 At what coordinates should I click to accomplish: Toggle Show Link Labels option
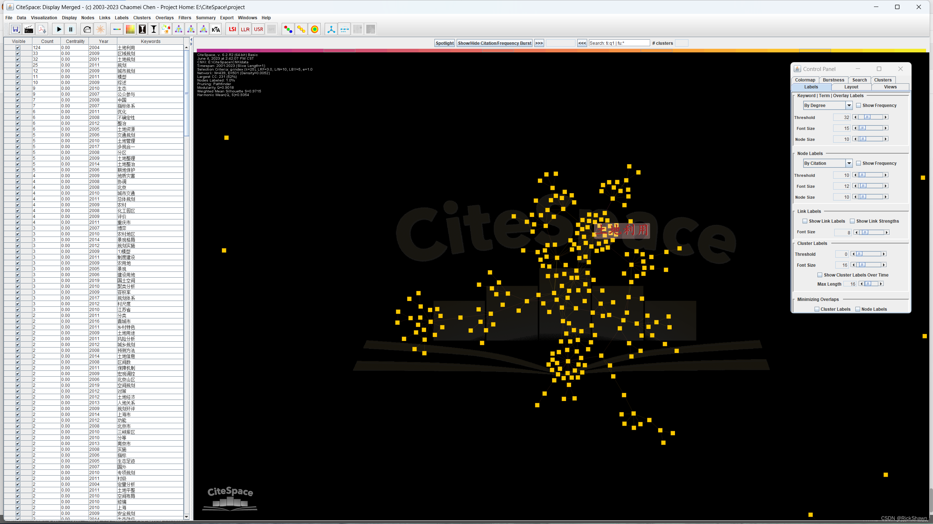click(805, 221)
